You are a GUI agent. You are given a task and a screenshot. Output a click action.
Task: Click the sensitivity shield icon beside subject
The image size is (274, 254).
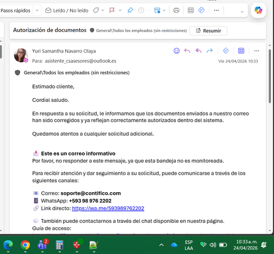[x=92, y=30]
